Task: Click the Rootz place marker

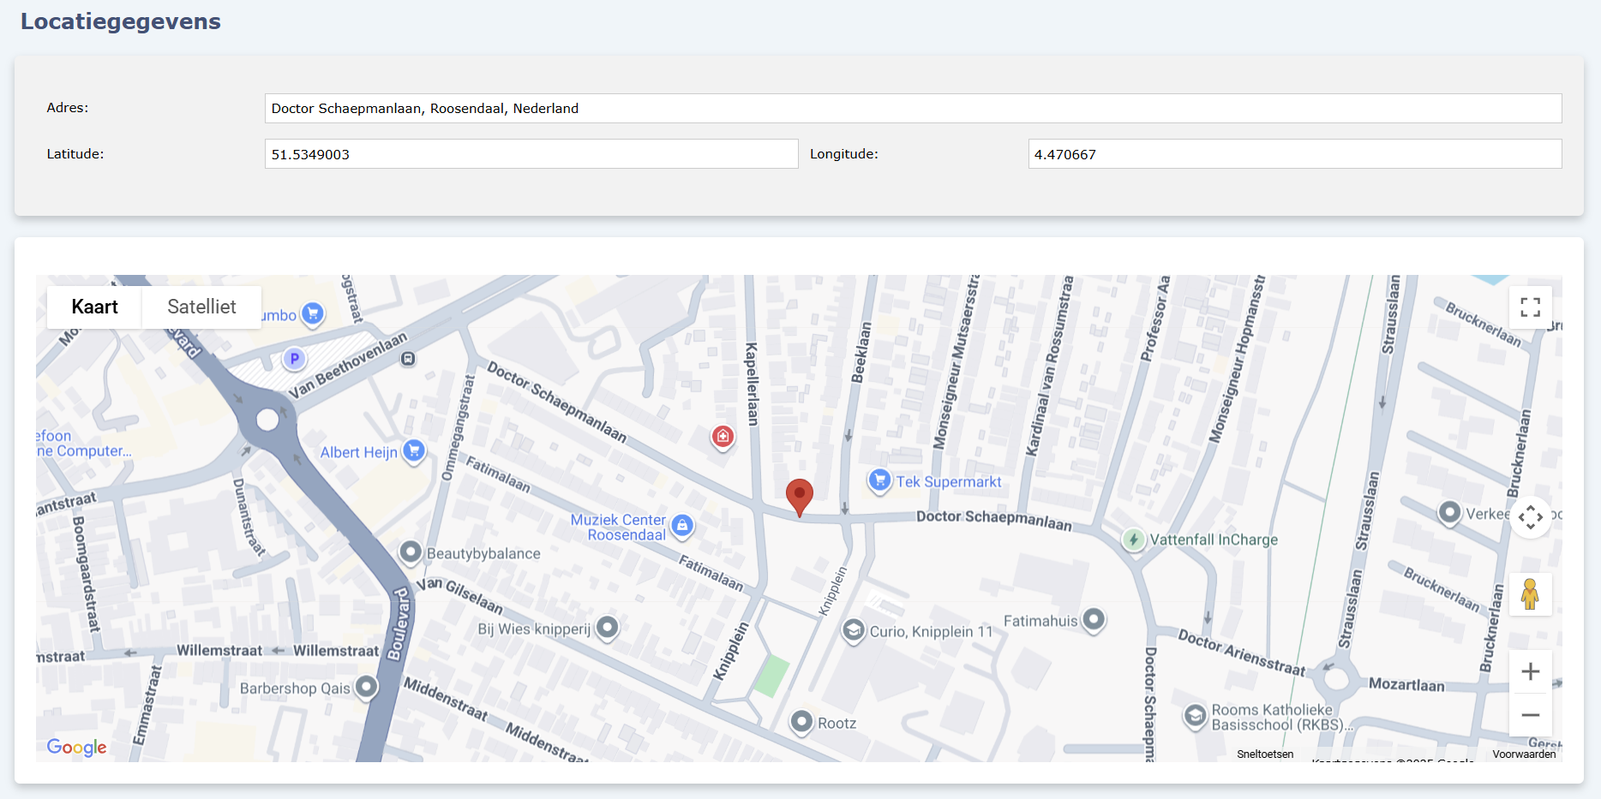Action: pyautogui.click(x=800, y=722)
